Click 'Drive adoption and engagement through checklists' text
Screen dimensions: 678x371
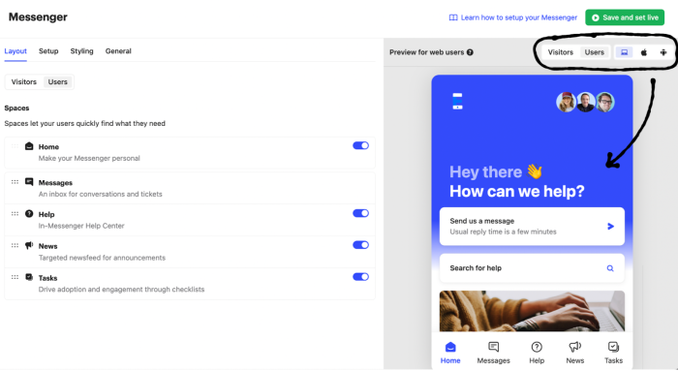click(x=121, y=290)
